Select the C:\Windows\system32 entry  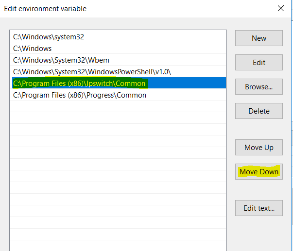tap(52, 37)
